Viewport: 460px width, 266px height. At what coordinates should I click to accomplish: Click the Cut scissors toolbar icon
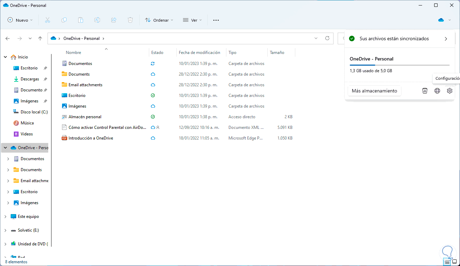48,20
